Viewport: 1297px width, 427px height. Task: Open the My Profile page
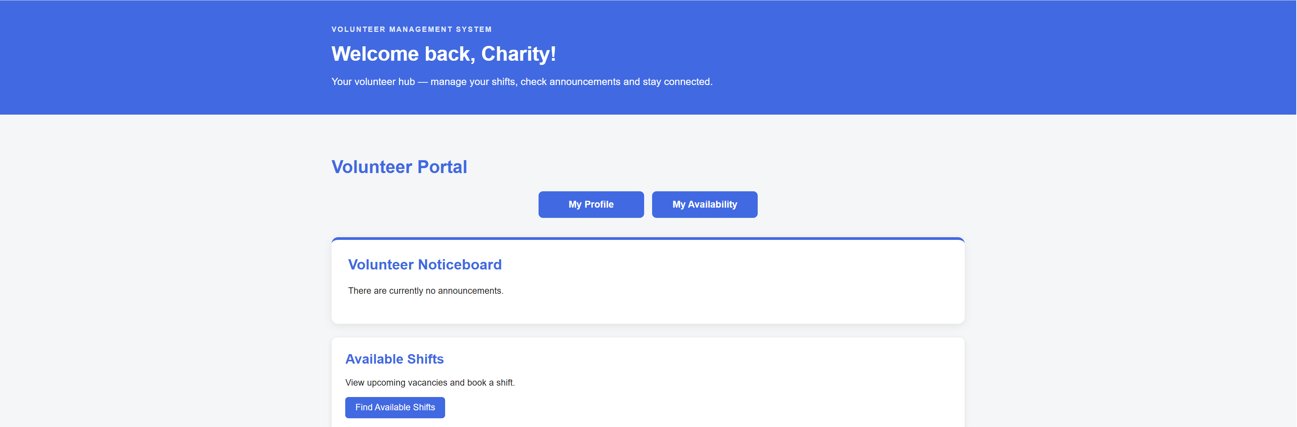point(591,204)
